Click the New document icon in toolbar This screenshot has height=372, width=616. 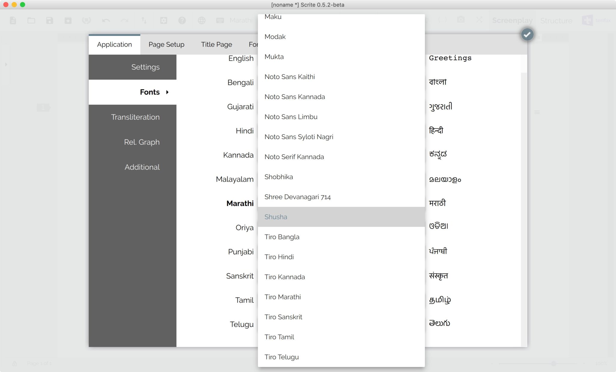(13, 20)
